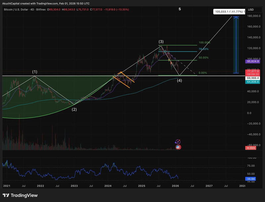The height and width of the screenshot is (202, 265).
Task: Click the 50.00% Fibonacci level label
Action: (x=203, y=58)
